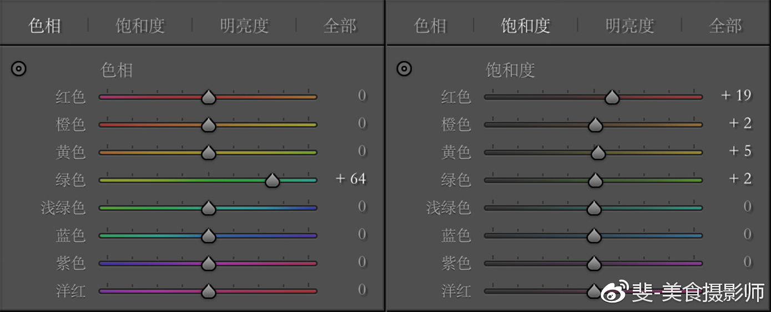This screenshot has height=312, width=771.
Task: Click the 蓝色 hue slider handle
Action: (208, 236)
